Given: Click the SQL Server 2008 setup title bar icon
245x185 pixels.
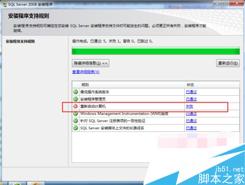Looking at the screenshot, I should (4, 4).
